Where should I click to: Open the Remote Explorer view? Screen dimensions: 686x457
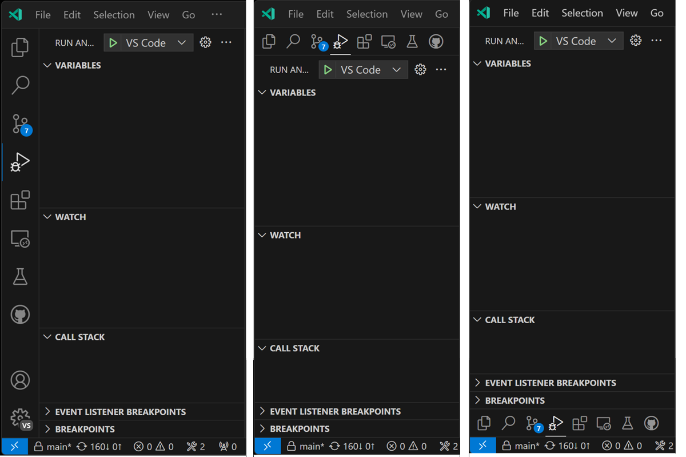pyautogui.click(x=19, y=239)
